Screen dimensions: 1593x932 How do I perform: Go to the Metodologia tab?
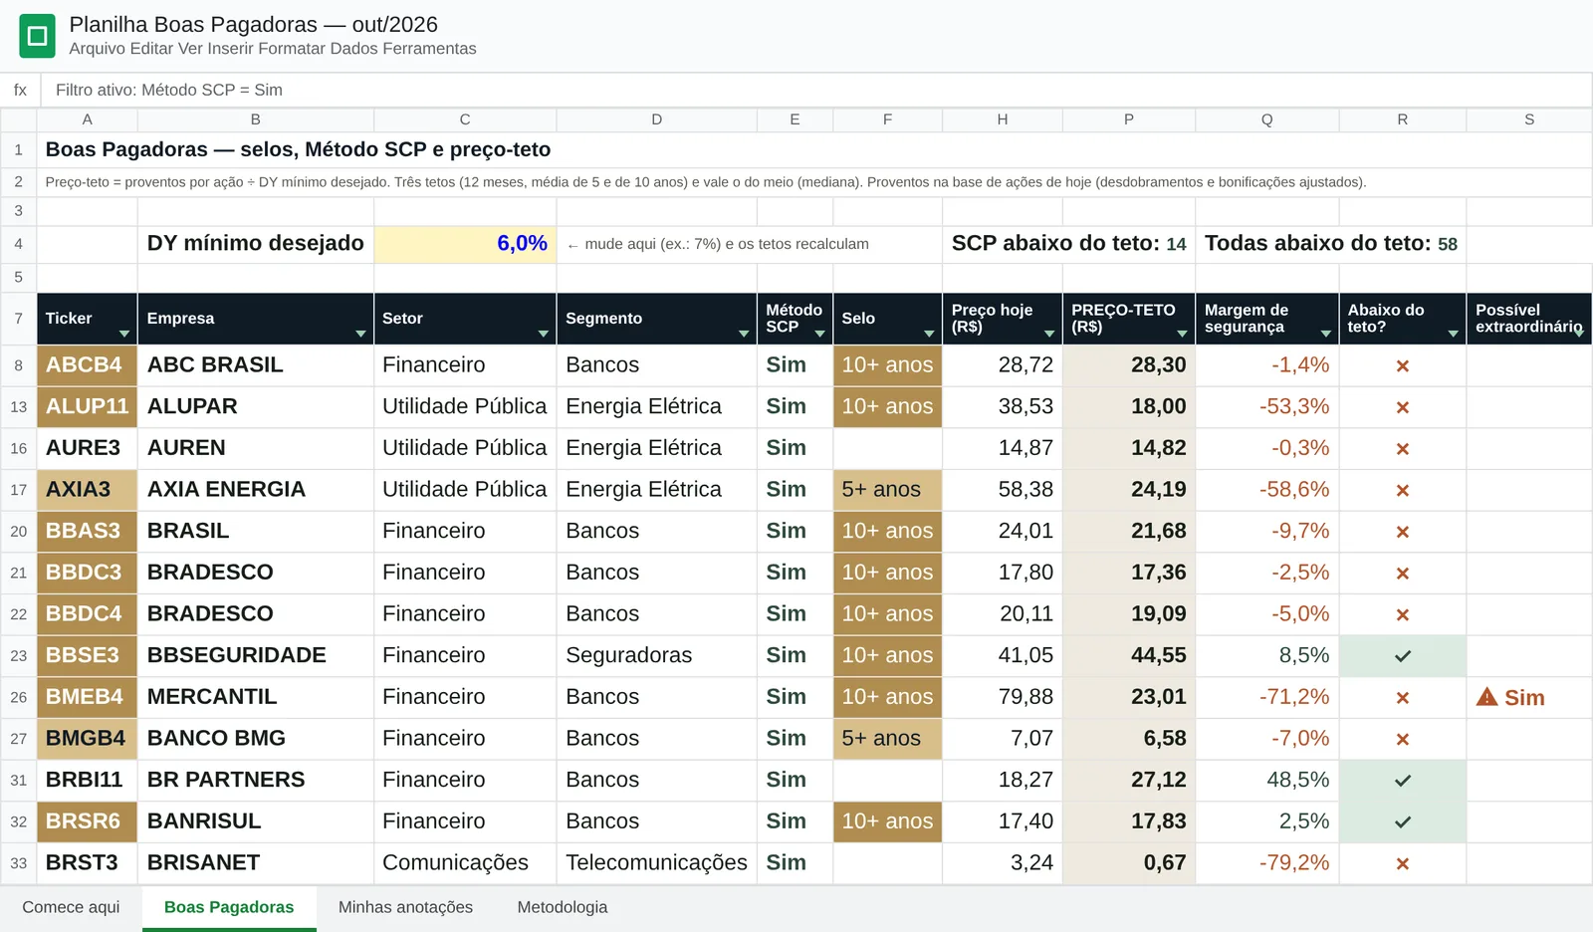[563, 907]
